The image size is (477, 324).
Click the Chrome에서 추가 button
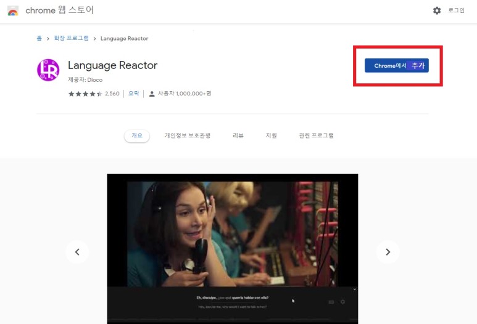pyautogui.click(x=397, y=65)
